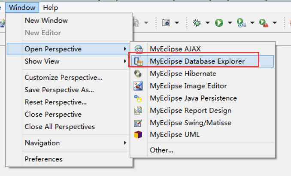Choose New Window from the menu
The height and width of the screenshot is (176, 291).
coord(46,21)
